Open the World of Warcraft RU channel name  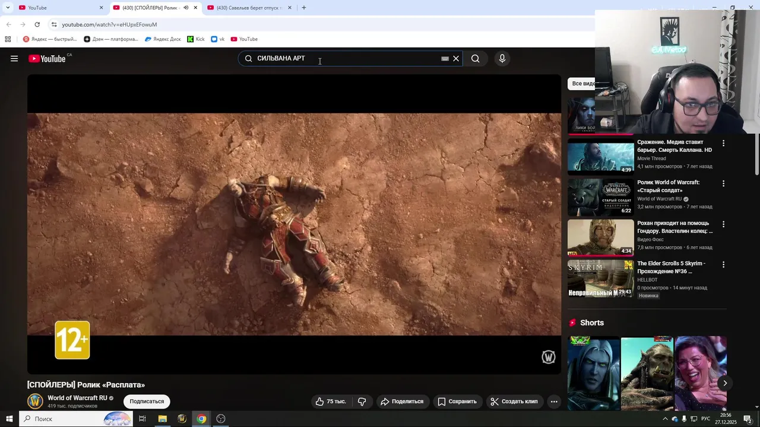click(77, 398)
